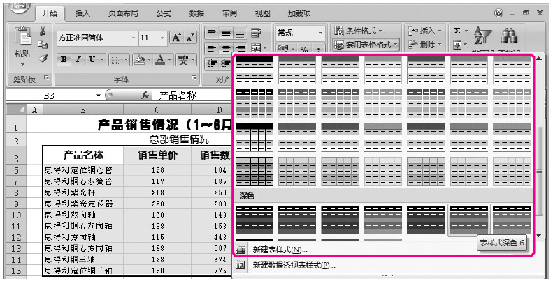Viewport: 553px width, 281px height.
Task: Open the Sort and Filter funnel icon
Action: click(x=482, y=36)
